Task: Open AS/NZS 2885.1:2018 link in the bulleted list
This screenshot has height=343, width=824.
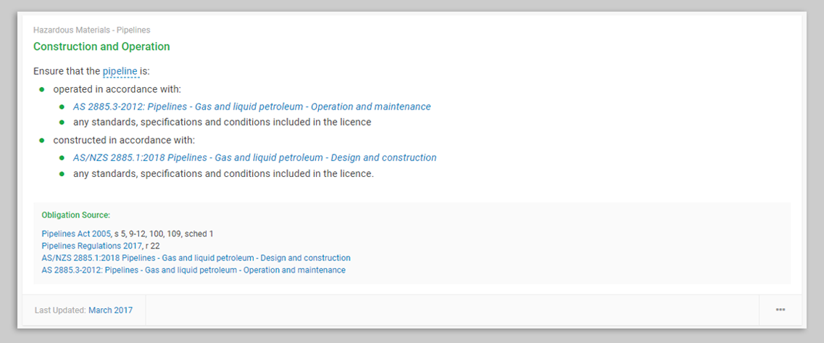Action: click(254, 157)
